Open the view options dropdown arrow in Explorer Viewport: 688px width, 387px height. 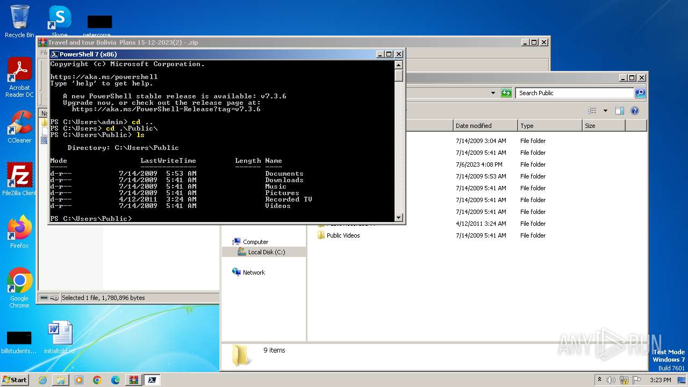pos(605,111)
